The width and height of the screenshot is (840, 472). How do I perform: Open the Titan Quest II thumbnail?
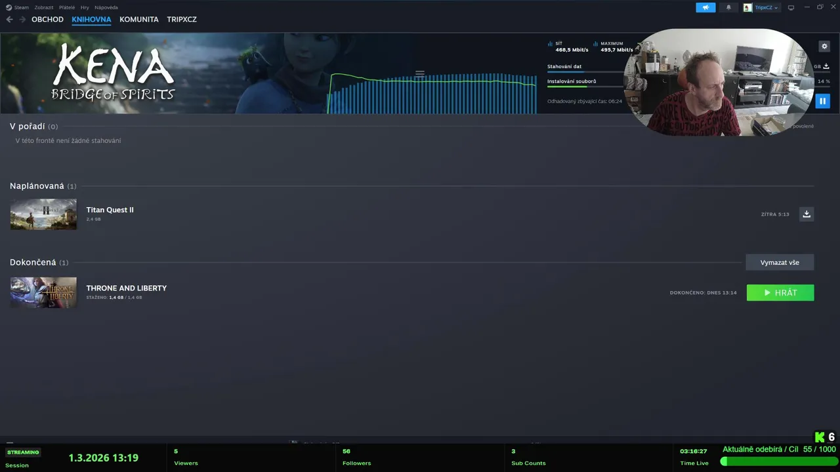[43, 214]
